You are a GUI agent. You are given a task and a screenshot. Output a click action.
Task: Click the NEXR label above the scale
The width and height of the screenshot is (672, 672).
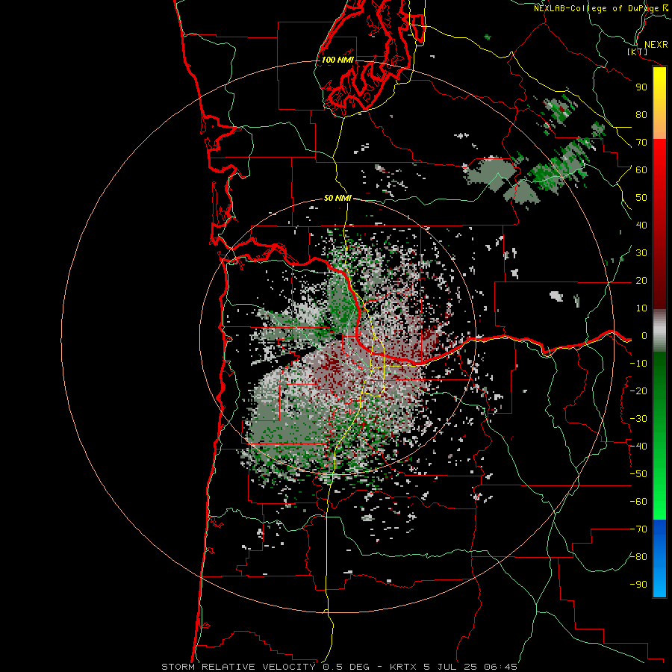pyautogui.click(x=656, y=45)
